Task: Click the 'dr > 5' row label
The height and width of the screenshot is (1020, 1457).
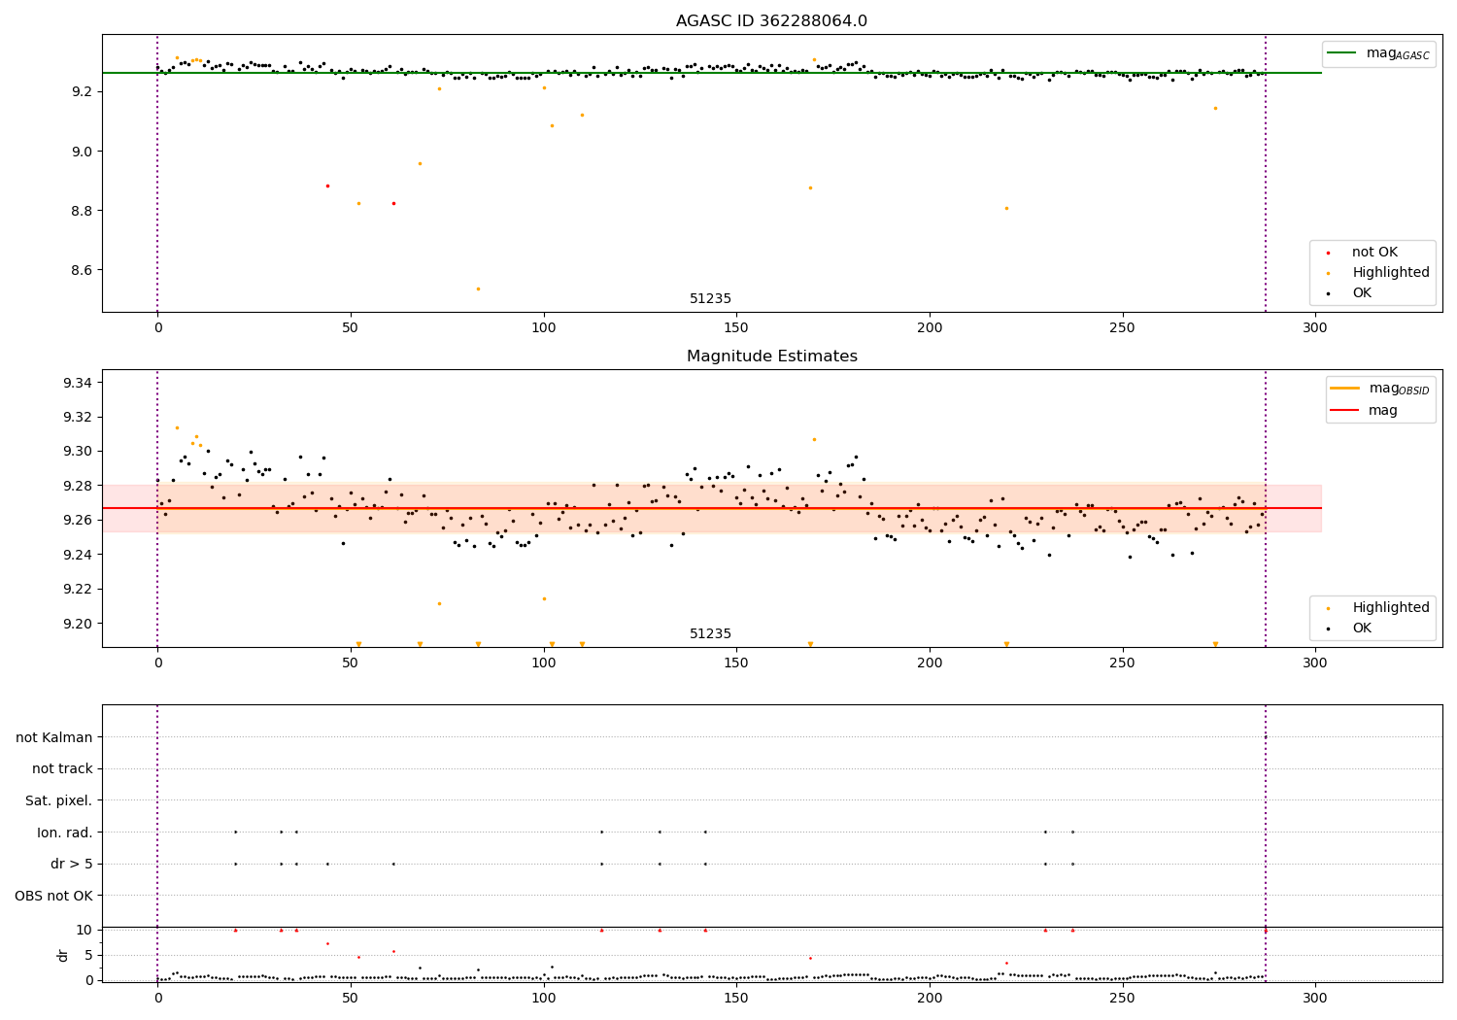Action: [72, 865]
